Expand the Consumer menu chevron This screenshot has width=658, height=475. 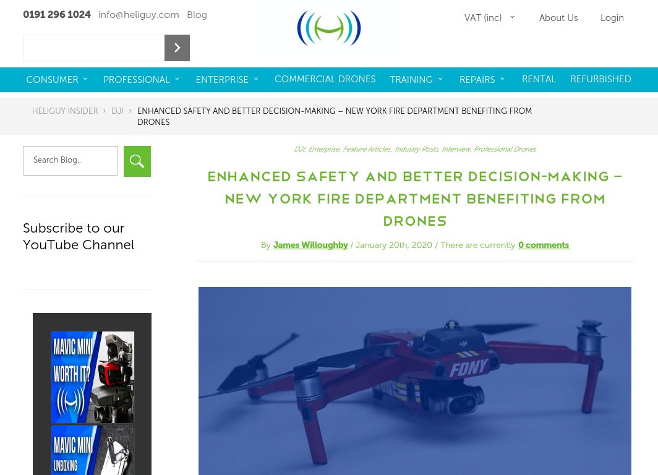click(85, 79)
